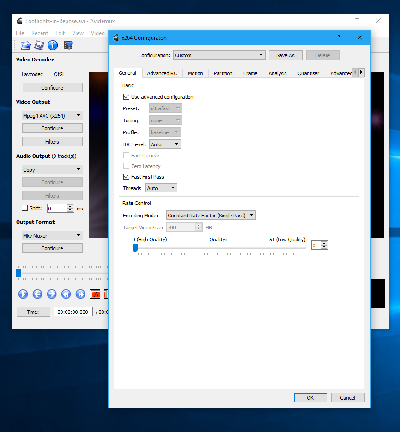Open the Tuning dropdown

[166, 120]
